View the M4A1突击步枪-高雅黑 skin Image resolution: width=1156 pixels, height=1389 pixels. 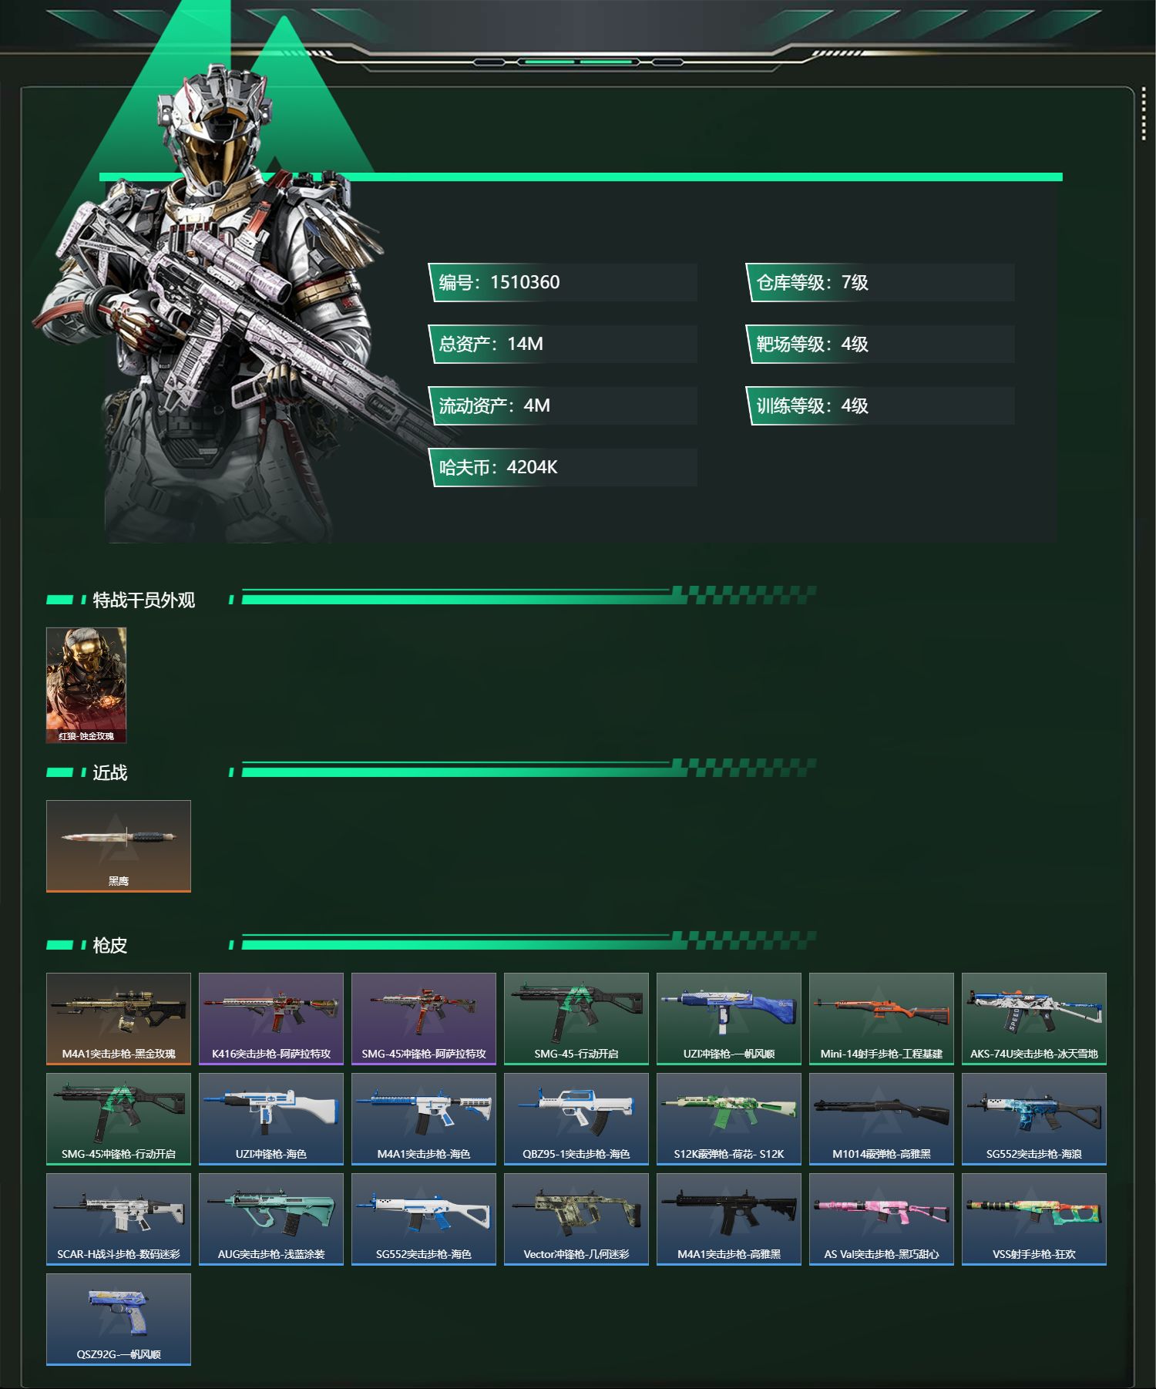pos(729,1219)
